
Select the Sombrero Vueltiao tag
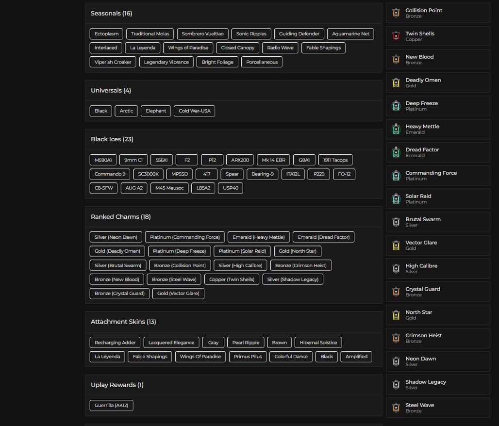[202, 34]
